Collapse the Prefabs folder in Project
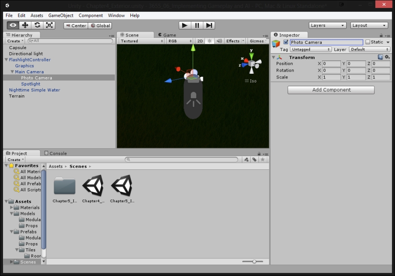 11,232
